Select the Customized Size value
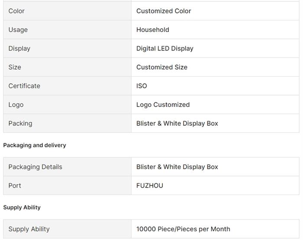The image size is (303, 240). (161, 67)
